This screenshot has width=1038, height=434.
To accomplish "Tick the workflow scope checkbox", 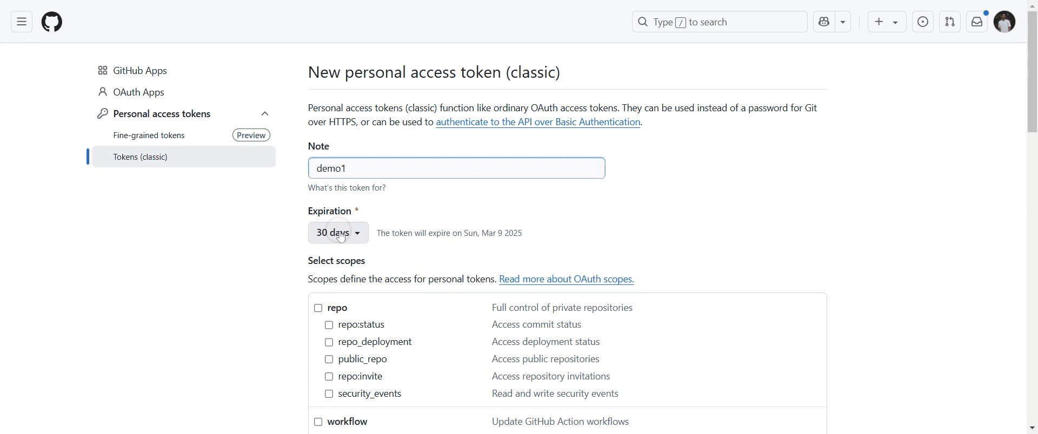I will (x=318, y=422).
